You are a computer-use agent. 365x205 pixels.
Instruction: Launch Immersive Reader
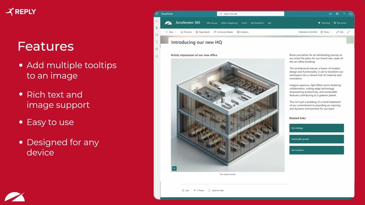(x=223, y=32)
